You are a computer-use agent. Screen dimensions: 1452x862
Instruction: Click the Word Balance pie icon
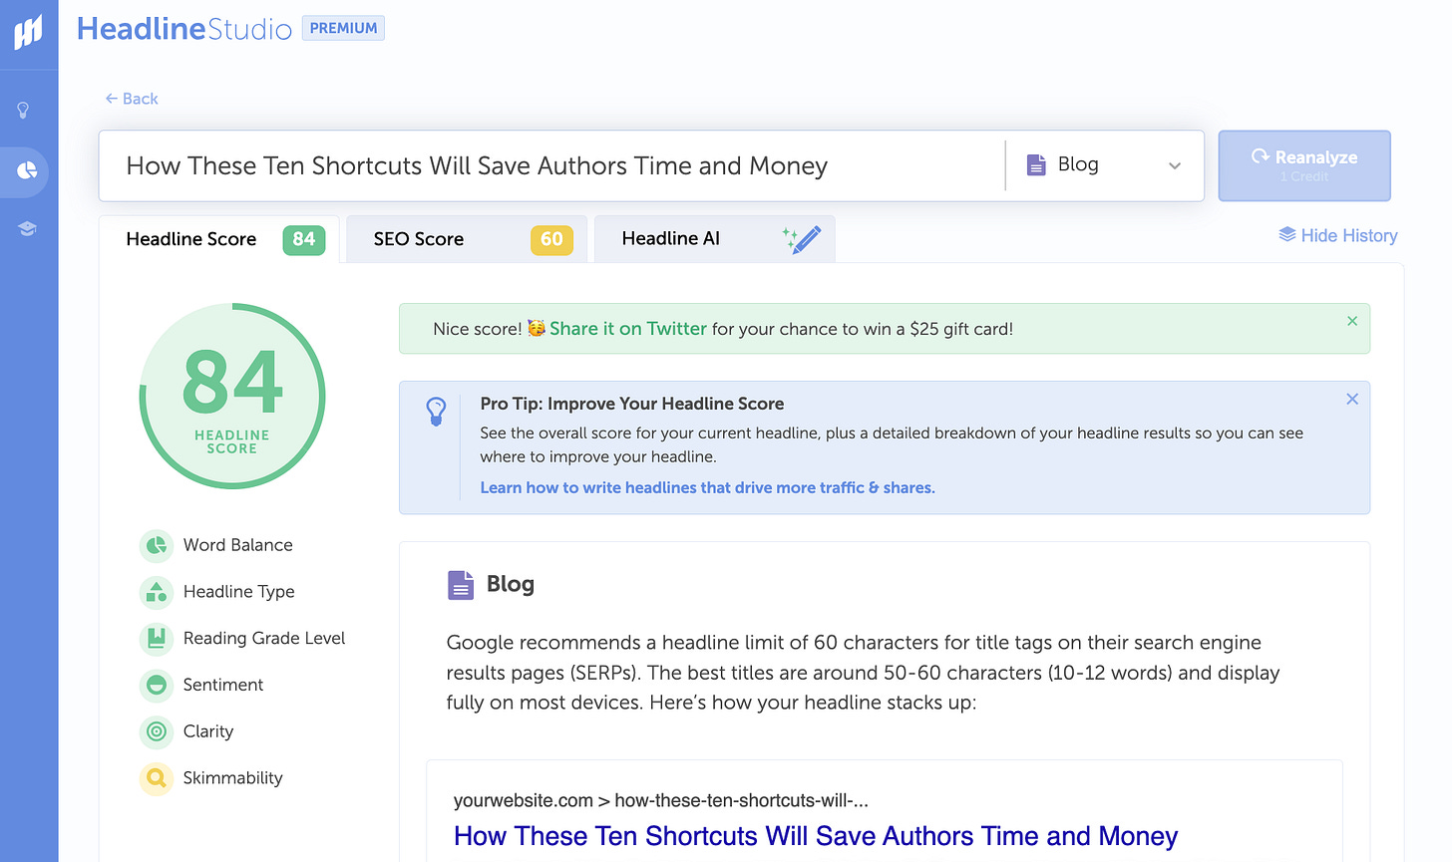[157, 545]
